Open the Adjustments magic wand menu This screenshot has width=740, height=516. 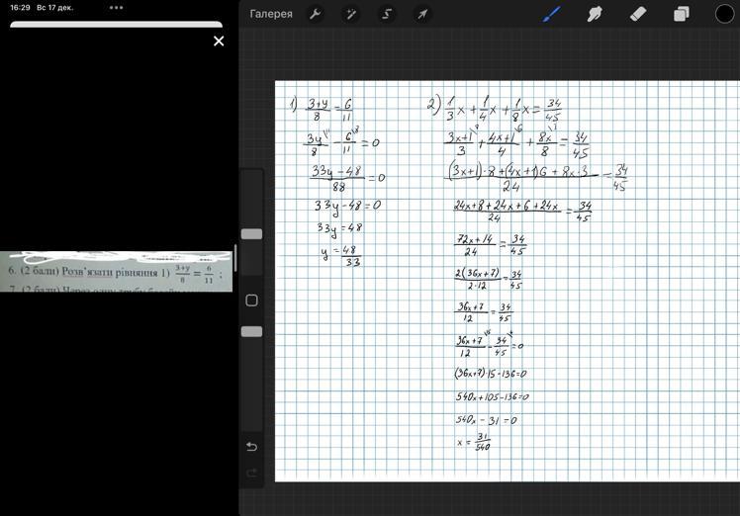(x=350, y=14)
